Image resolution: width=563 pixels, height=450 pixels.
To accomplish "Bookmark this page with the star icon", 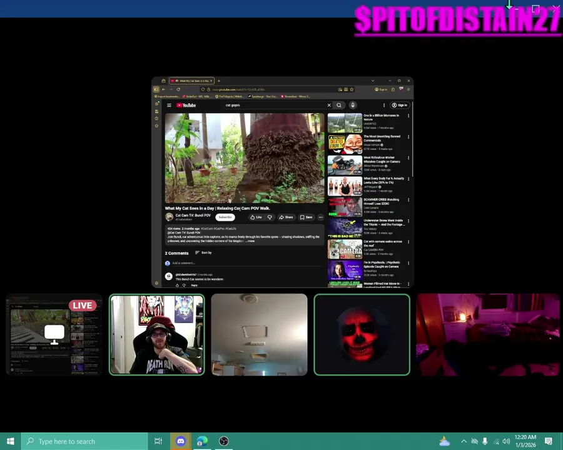I will pos(352,89).
